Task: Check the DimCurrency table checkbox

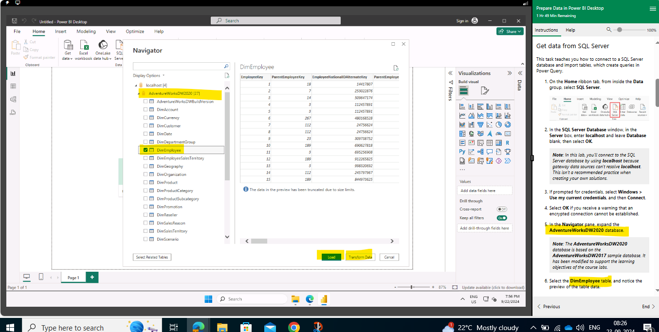Action: click(x=146, y=118)
